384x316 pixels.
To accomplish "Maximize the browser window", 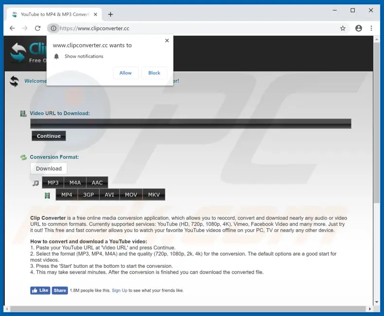I will pos(353,10).
